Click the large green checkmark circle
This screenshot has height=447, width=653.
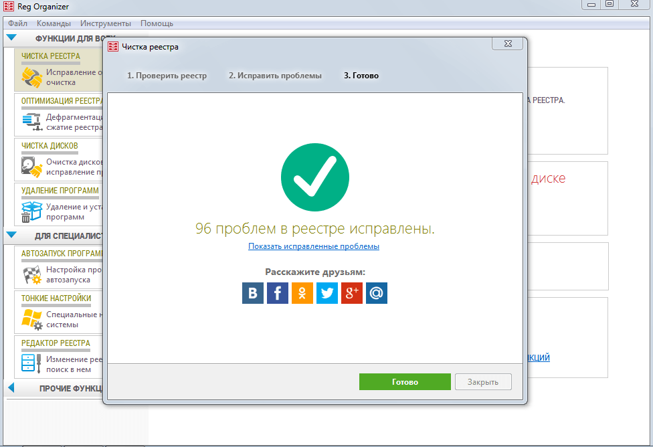[315, 177]
